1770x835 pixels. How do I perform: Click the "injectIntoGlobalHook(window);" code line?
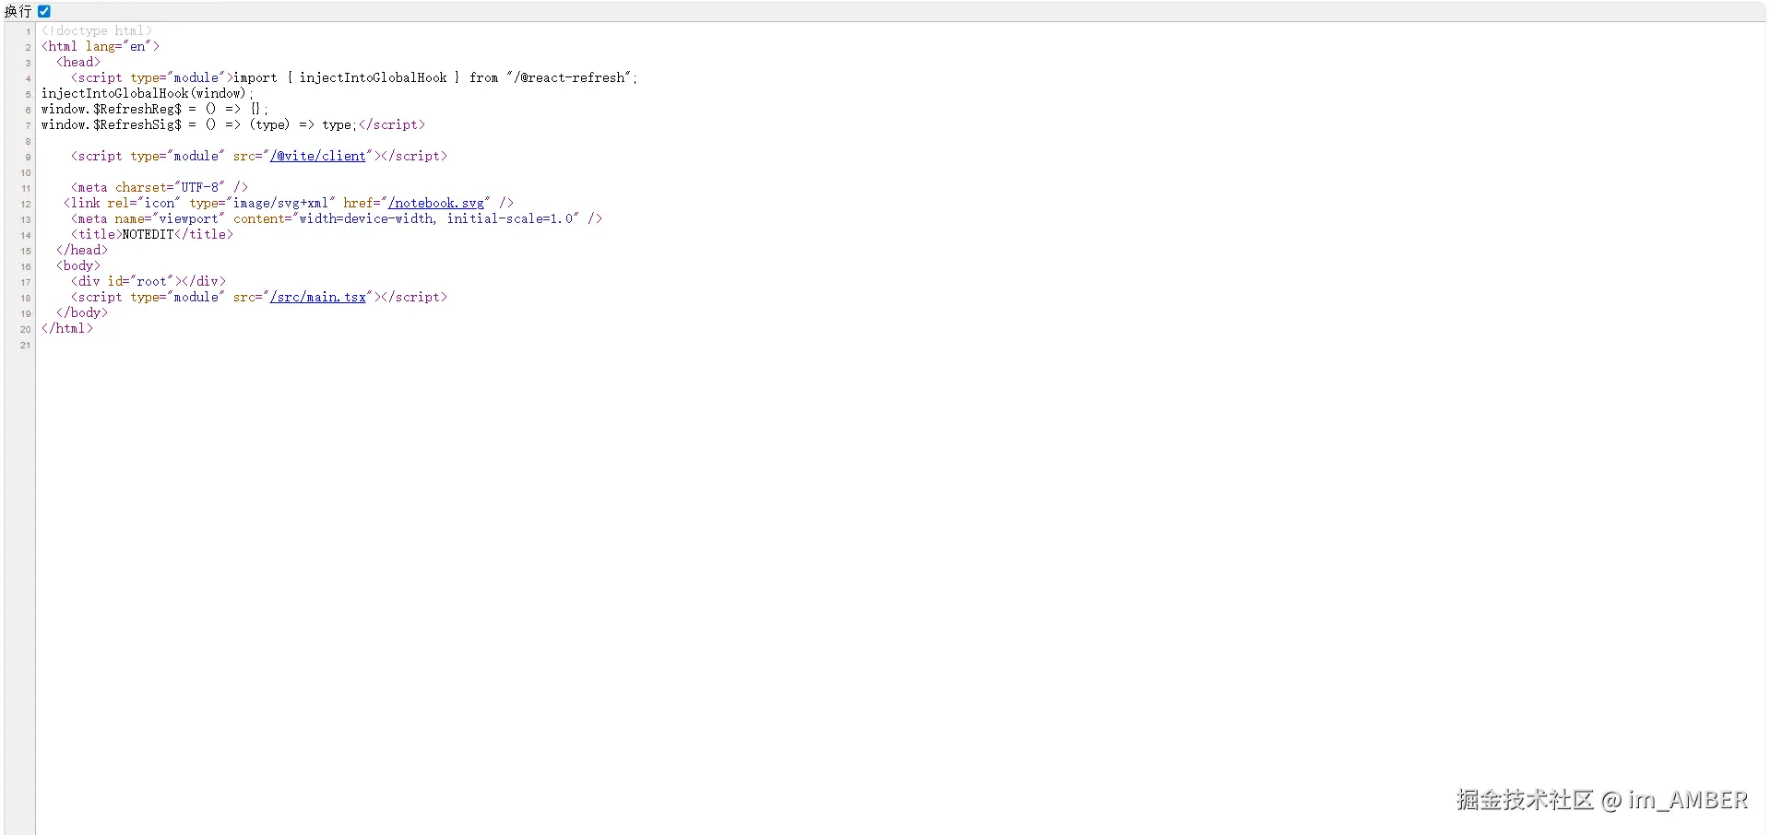148,93
